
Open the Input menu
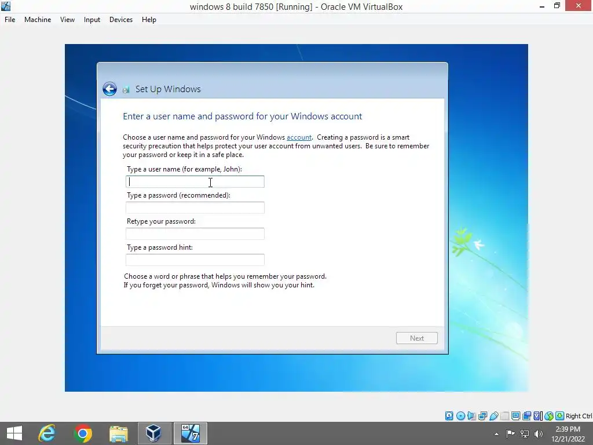click(92, 20)
